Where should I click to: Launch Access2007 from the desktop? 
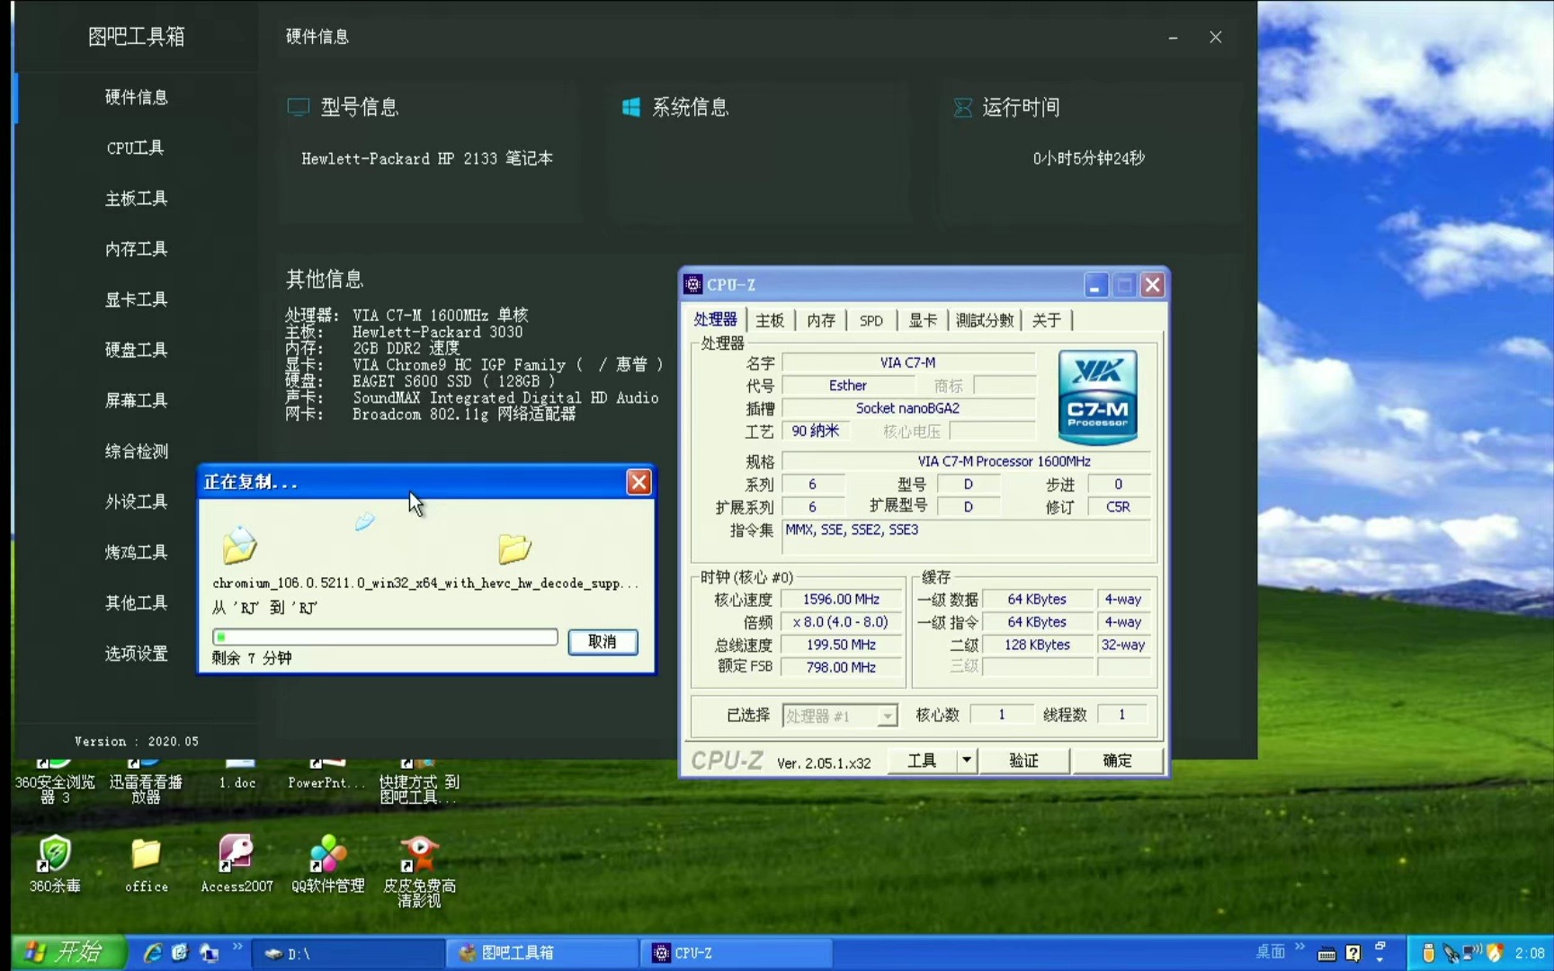237,862
